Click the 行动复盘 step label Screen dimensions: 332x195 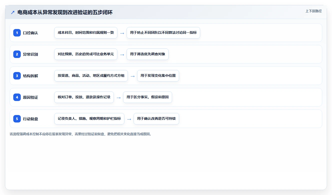point(31,119)
